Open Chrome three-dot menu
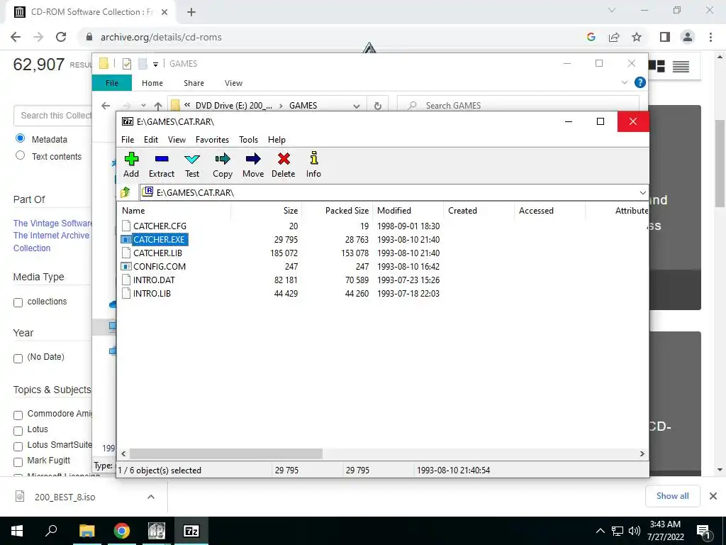 point(710,37)
